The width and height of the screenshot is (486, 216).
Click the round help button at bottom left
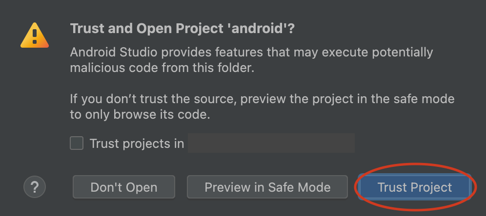pyautogui.click(x=35, y=187)
